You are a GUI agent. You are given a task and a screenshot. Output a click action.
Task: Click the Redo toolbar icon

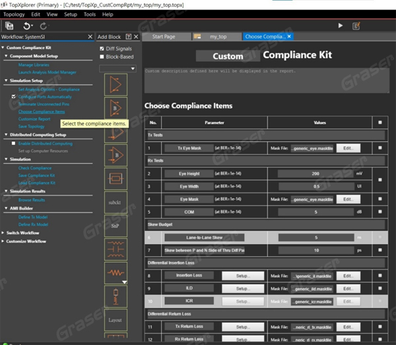point(44,26)
